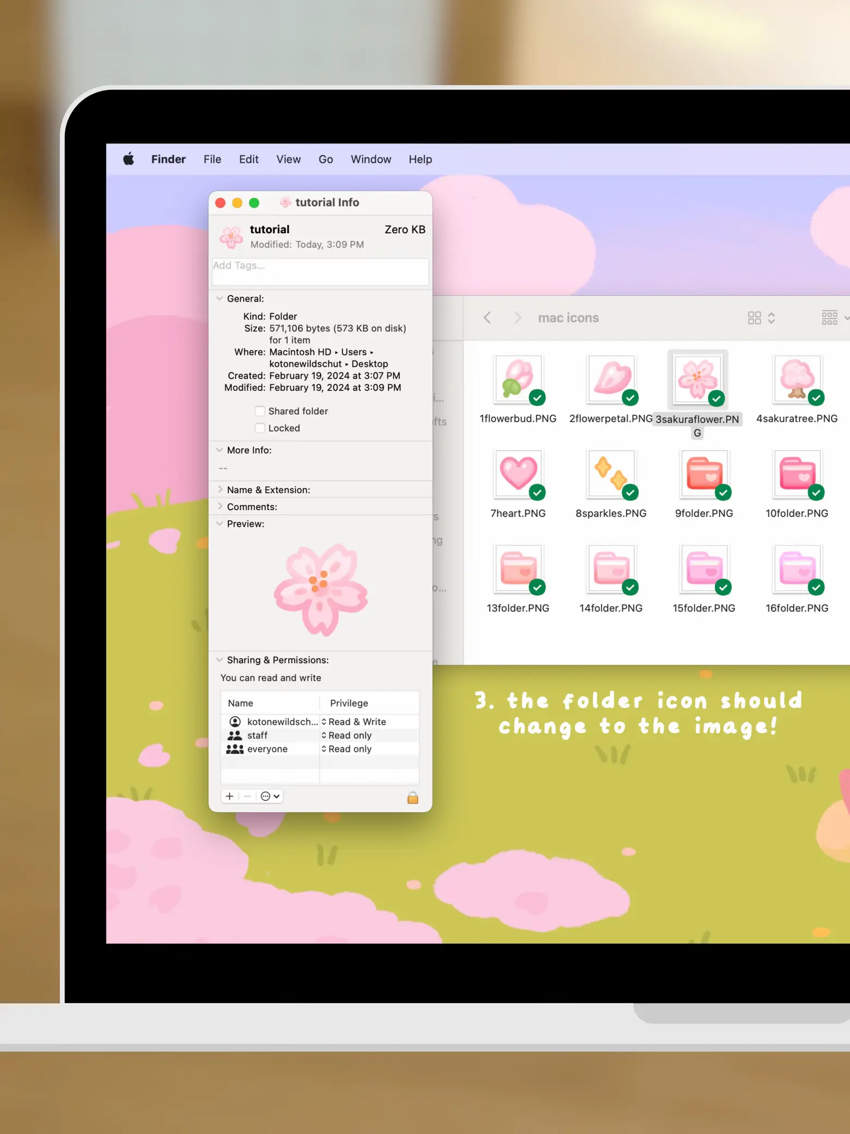Image resolution: width=850 pixels, height=1134 pixels.
Task: Open the Apple menu
Action: (x=129, y=159)
